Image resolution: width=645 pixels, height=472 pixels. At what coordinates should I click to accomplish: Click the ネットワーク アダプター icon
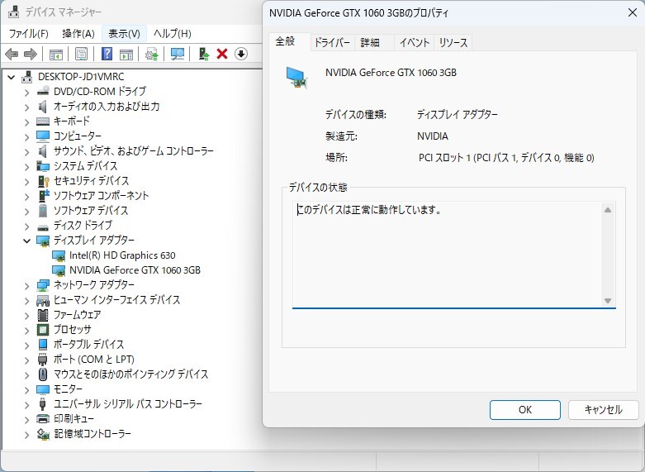click(43, 285)
